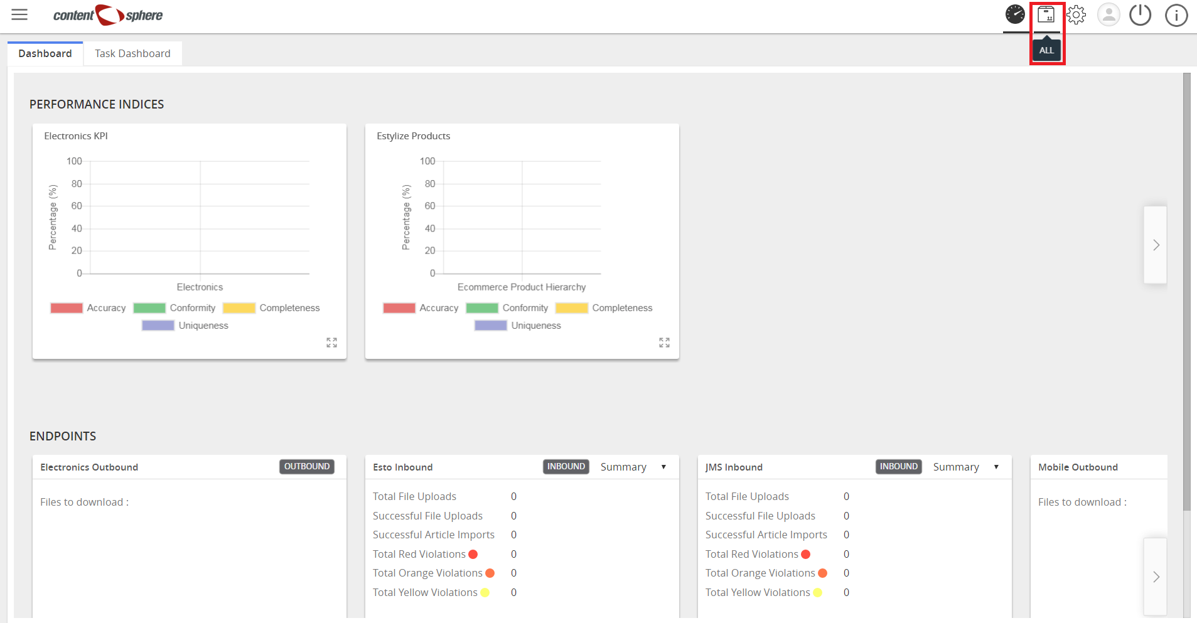Open the settings gear icon
Screen dimensions: 1197x623
1076,14
